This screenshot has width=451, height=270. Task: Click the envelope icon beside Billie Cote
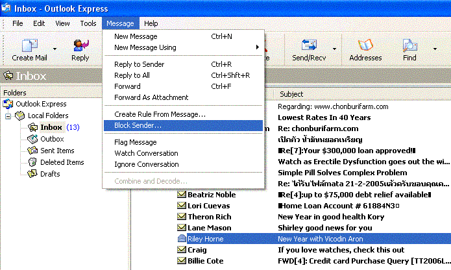click(182, 261)
